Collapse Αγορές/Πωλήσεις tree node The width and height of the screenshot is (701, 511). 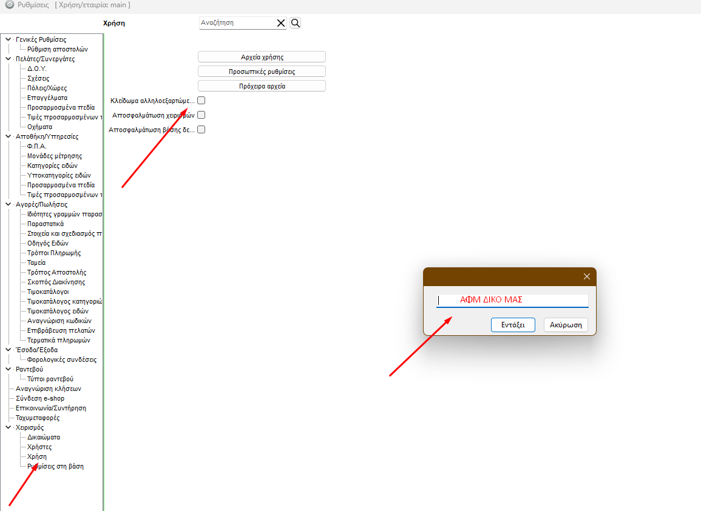(8, 204)
